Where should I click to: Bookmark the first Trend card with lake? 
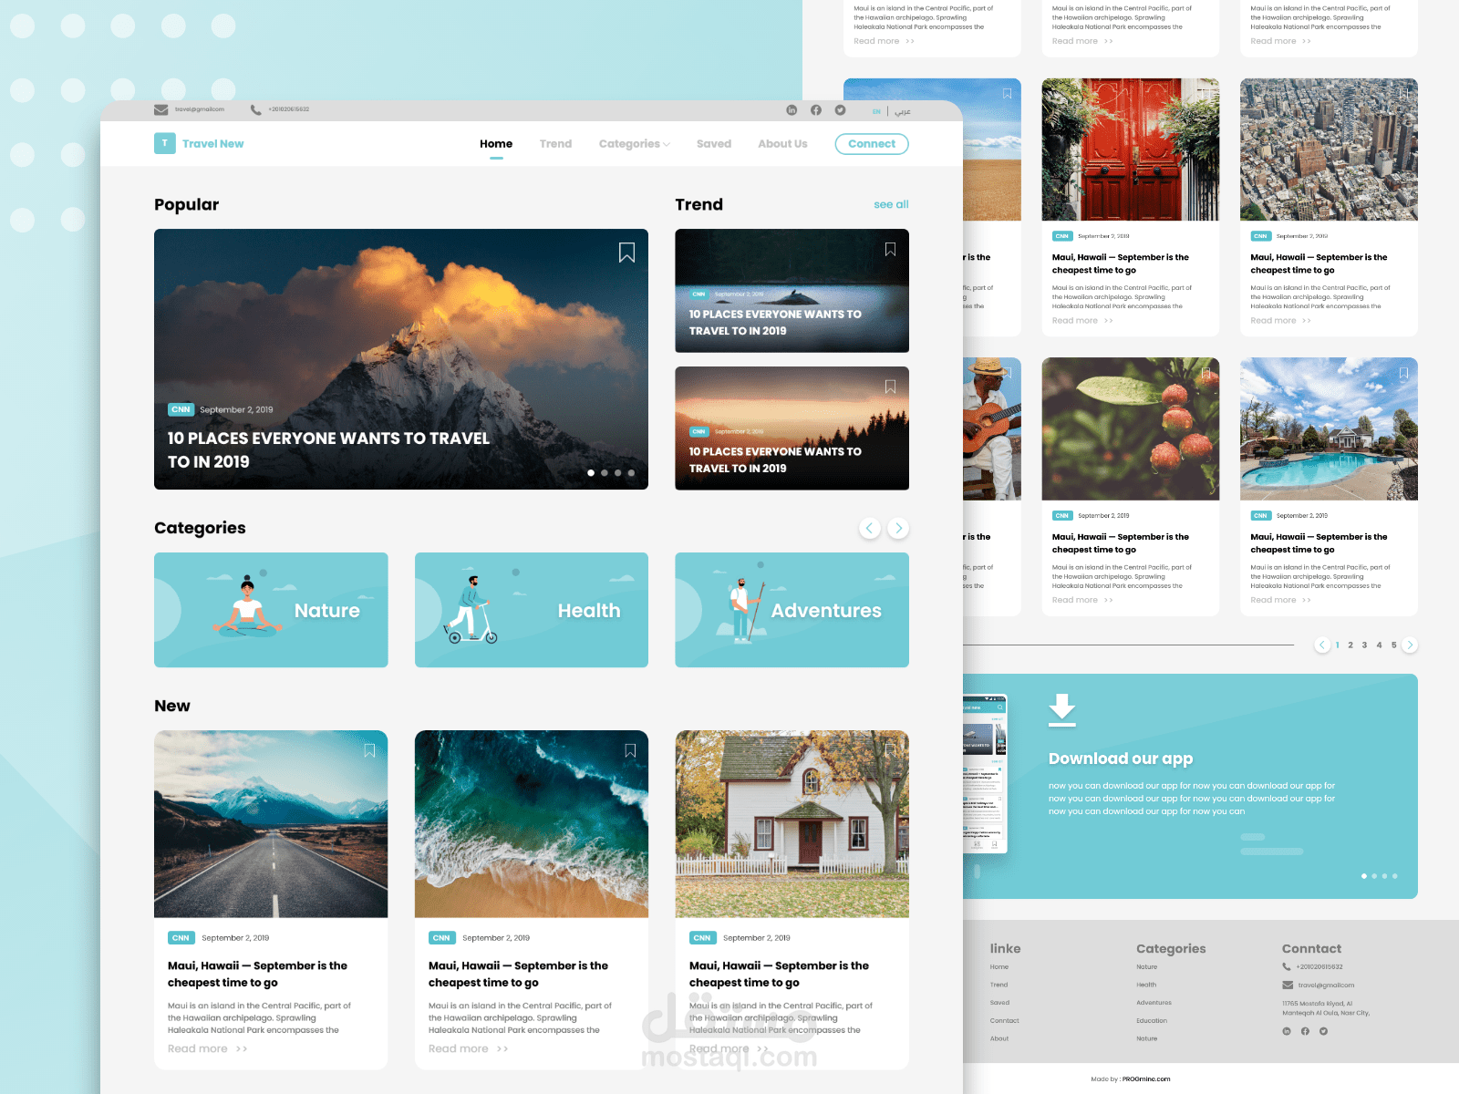[890, 249]
